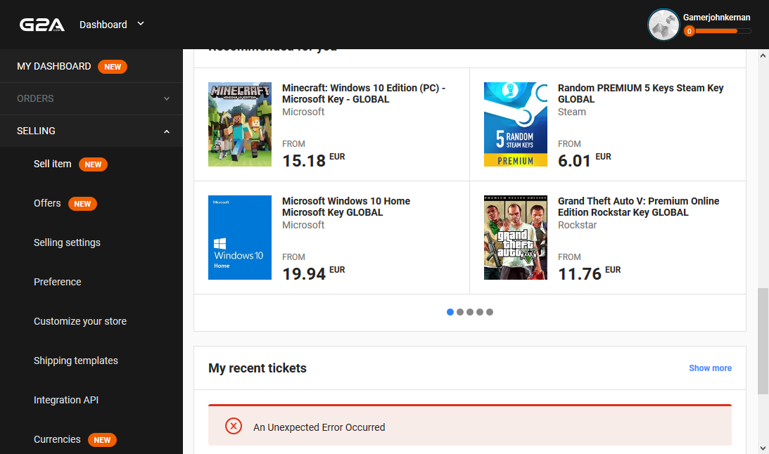Click the orange level badge showing 0
Screen dimensions: 769x454
[x=689, y=32]
